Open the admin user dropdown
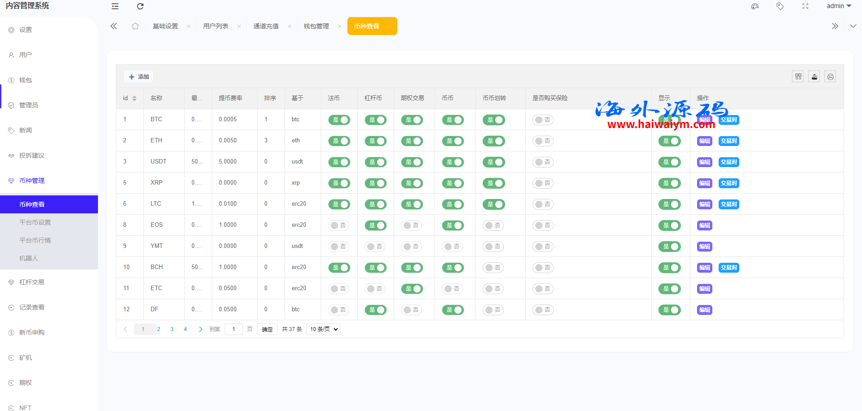Screen dimensions: 862x411 [x=839, y=6]
